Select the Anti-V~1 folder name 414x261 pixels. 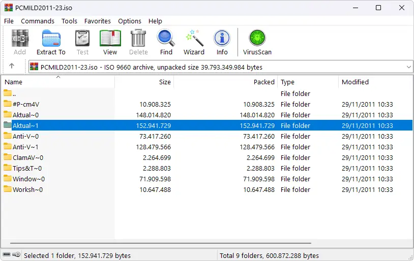click(25, 147)
